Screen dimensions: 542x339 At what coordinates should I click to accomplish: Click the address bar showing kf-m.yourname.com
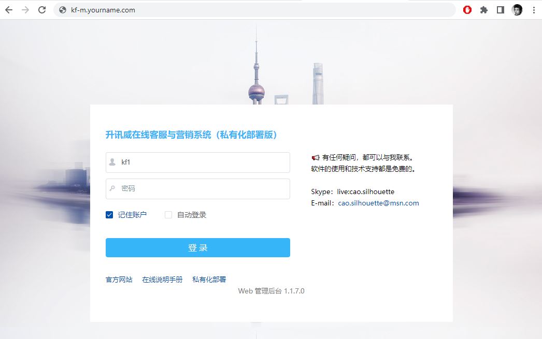point(255,10)
